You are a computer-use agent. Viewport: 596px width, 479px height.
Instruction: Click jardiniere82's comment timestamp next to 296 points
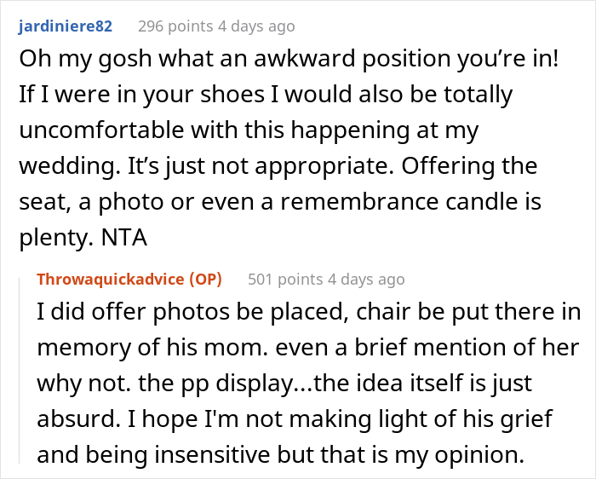(x=256, y=26)
